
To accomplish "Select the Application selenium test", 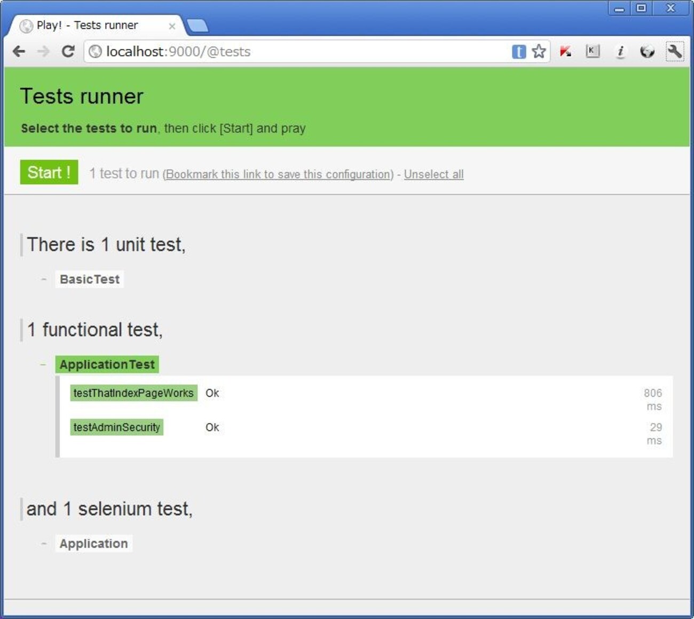I will coord(93,543).
